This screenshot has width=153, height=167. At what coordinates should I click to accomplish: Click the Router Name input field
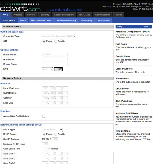pos(55,55)
